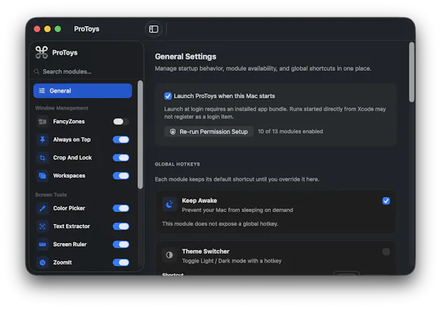Uncheck Launch ProToys when this Mac starts
441x309 pixels.
[x=168, y=96]
